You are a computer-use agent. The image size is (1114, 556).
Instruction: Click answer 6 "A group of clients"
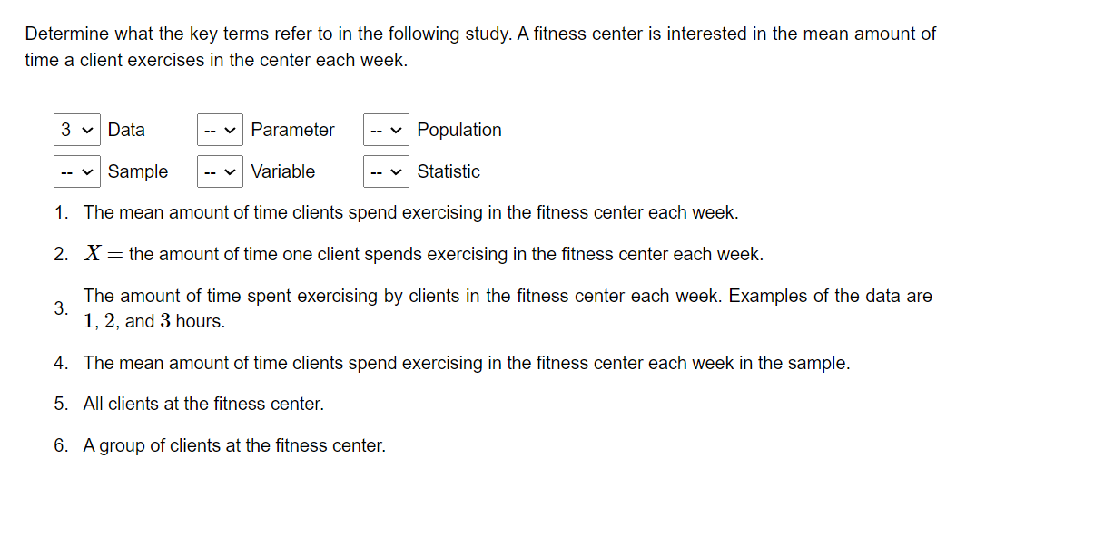coord(234,445)
